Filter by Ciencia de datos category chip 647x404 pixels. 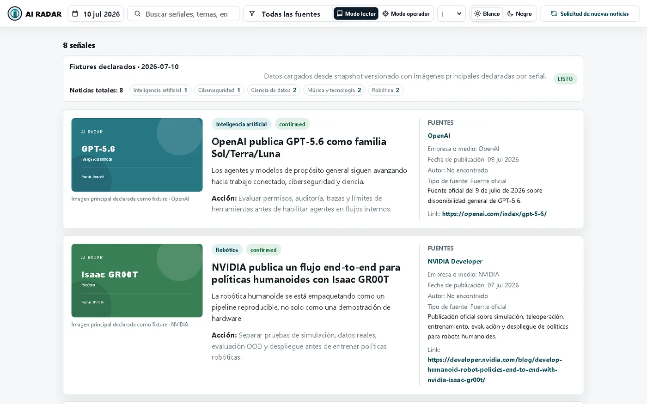click(x=274, y=90)
